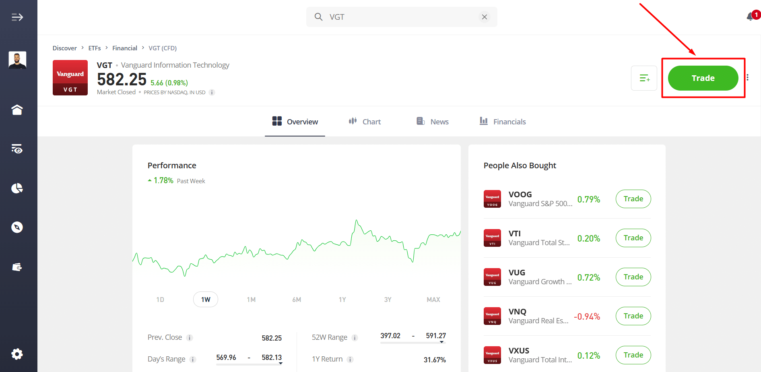Open VOOG Vanguard S&P 500 name
The width and height of the screenshot is (761, 372).
[540, 204]
